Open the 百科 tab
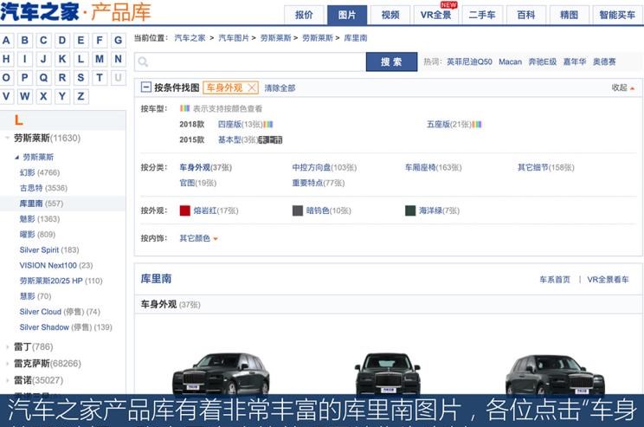Viewport: 644px width, 427px height. 526,16
